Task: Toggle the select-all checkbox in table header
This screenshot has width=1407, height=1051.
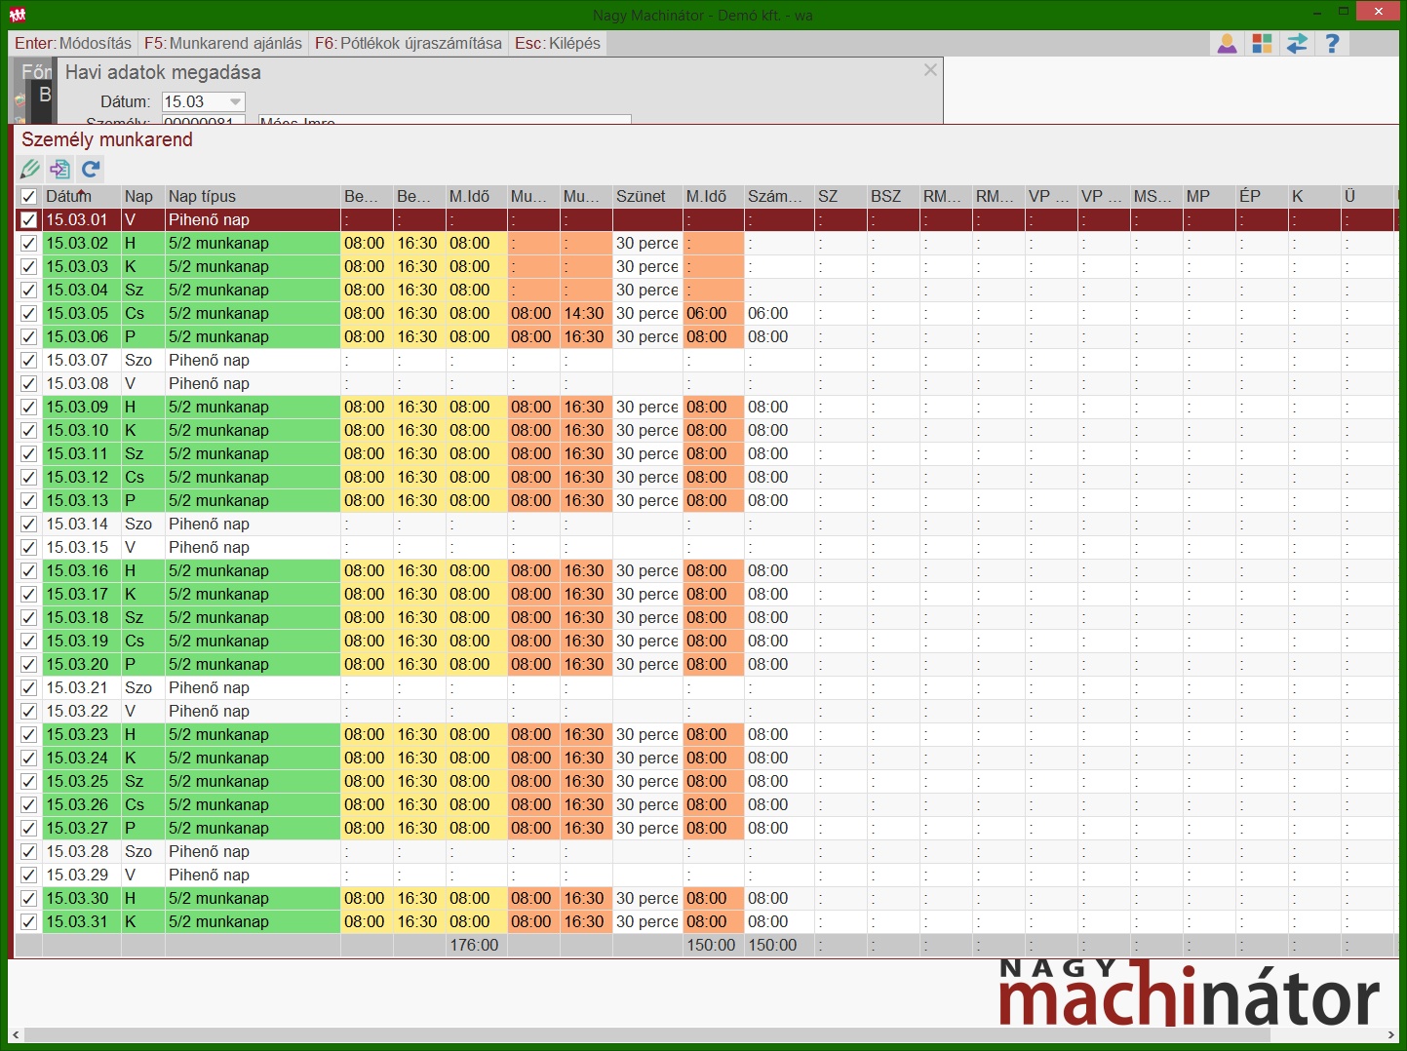Action: point(29,196)
